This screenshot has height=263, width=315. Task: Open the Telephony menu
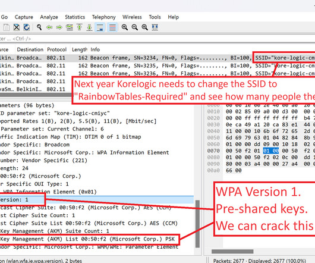(103, 17)
